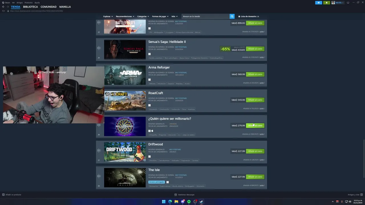Switch to the BIBLIOTECA tab
365x205 pixels.
coord(31,7)
